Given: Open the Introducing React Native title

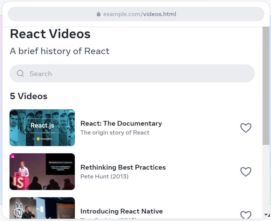Looking at the screenshot, I should pos(121,211).
